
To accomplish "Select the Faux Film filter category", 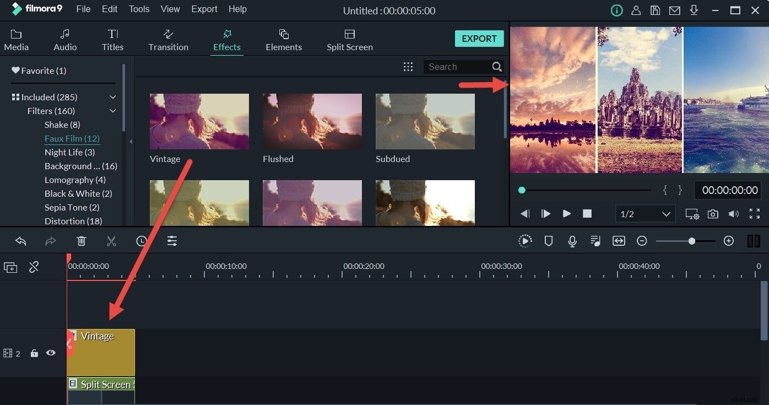I will click(72, 138).
